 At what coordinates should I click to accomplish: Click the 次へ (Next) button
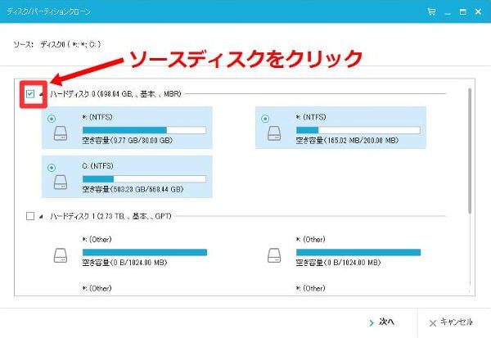(381, 321)
